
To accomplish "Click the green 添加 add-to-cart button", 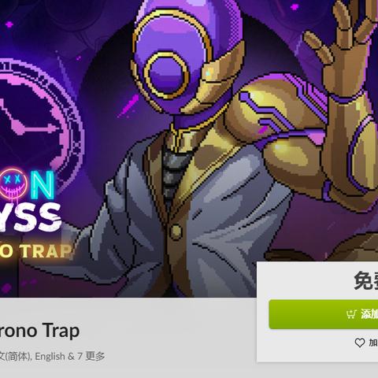I will [324, 314].
